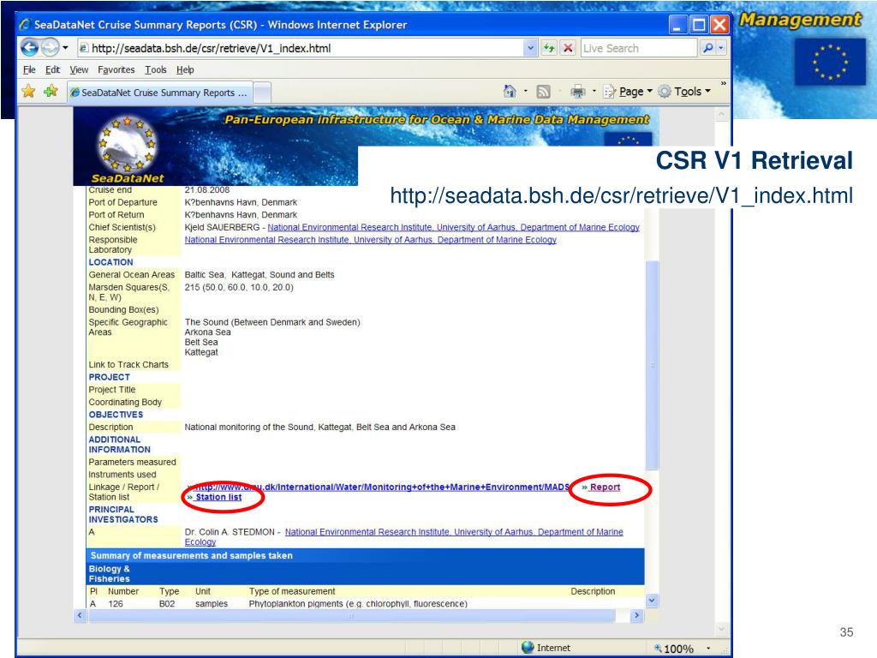The width and height of the screenshot is (877, 658).
Task: Select the SeaDataNet Cruise Summary Reports tab
Action: click(159, 93)
